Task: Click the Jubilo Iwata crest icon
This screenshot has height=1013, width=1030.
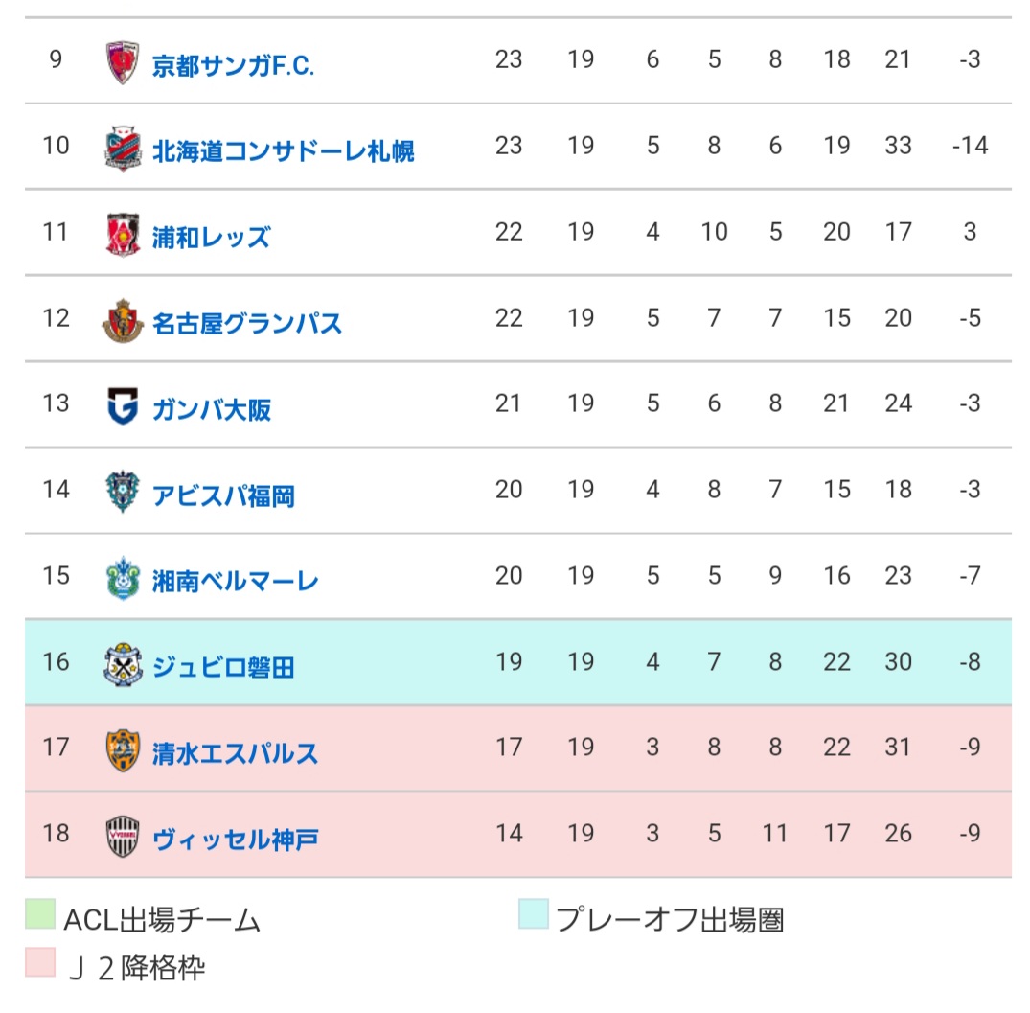Action: coord(123,665)
